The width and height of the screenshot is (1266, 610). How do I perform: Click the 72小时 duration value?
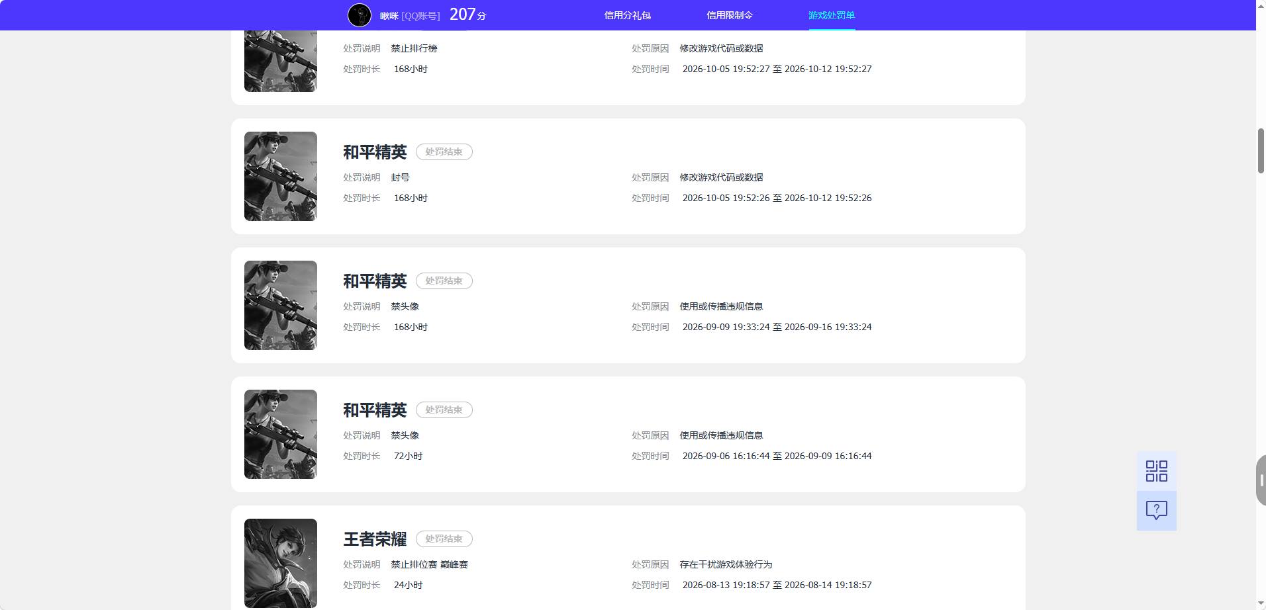[408, 456]
